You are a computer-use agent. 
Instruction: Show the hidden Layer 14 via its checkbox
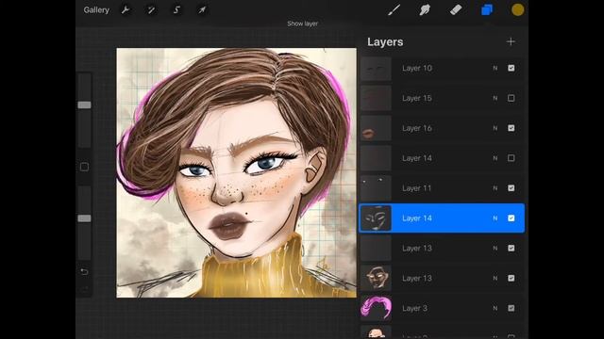[512, 158]
